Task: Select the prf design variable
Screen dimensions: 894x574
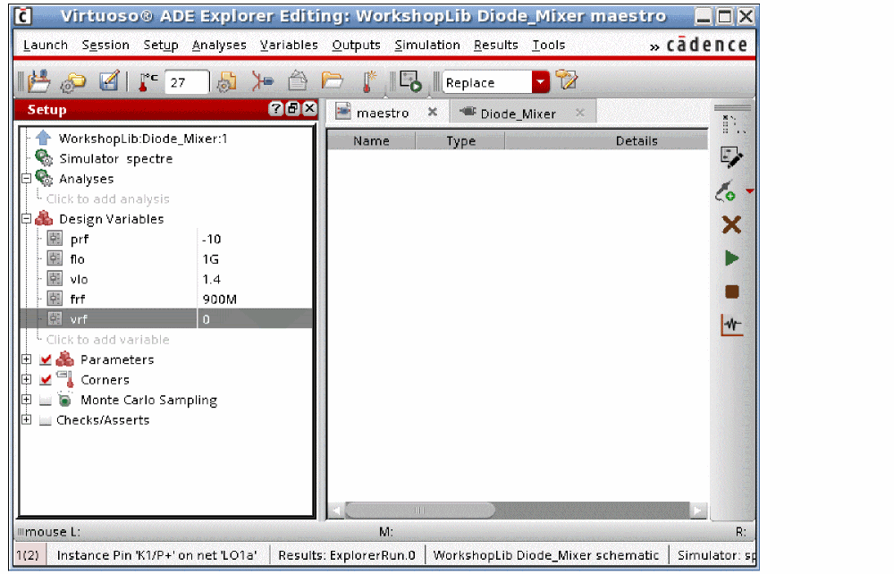Action: (80, 240)
